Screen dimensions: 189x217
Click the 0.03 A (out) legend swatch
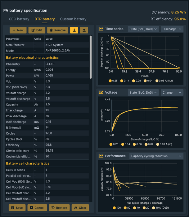(x=157, y=81)
